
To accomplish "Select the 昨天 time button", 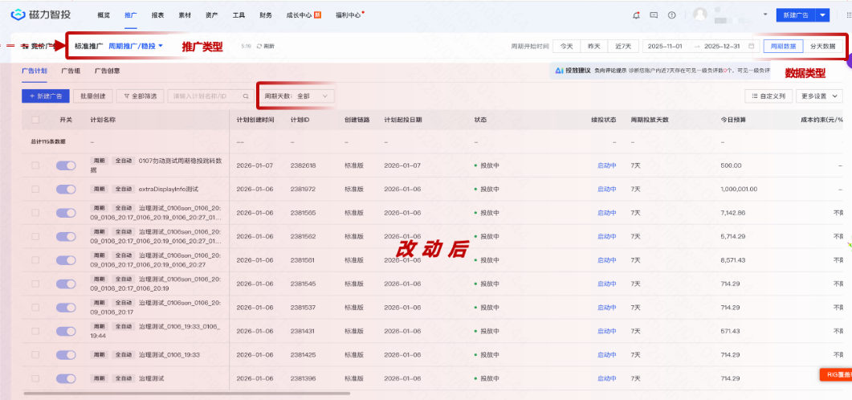I will pos(594,47).
